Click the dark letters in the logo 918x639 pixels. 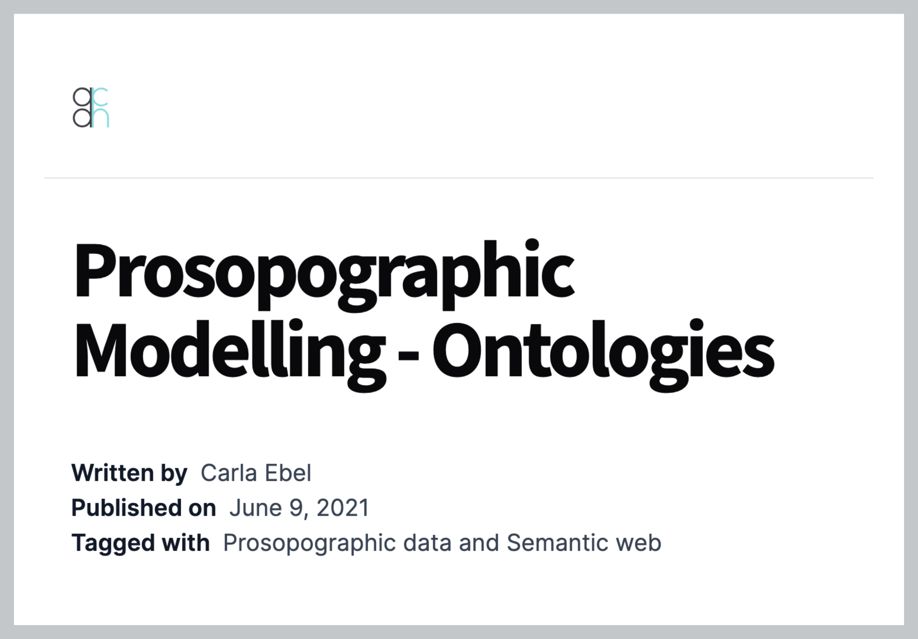point(82,107)
